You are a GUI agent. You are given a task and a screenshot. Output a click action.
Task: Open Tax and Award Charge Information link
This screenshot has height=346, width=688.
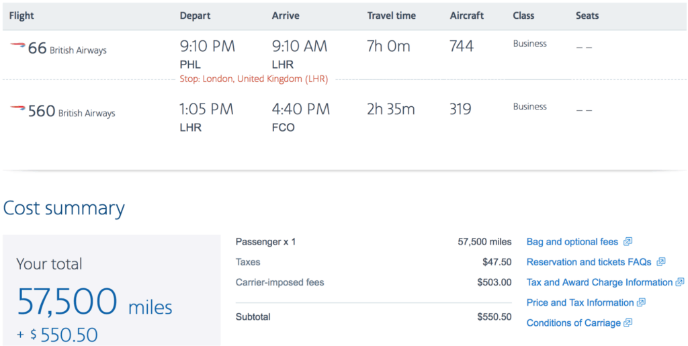point(599,282)
